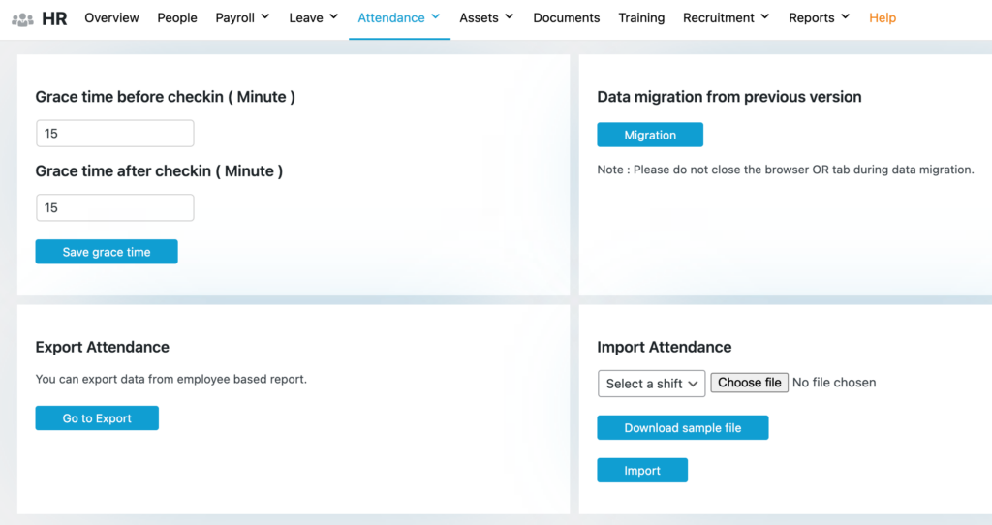
Task: Click 'Data migration from previous version' heading
Action: (729, 97)
